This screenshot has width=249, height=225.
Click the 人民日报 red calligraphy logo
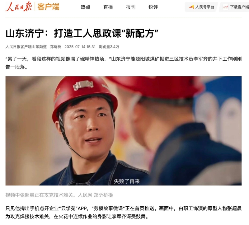pyautogui.click(x=19, y=6)
